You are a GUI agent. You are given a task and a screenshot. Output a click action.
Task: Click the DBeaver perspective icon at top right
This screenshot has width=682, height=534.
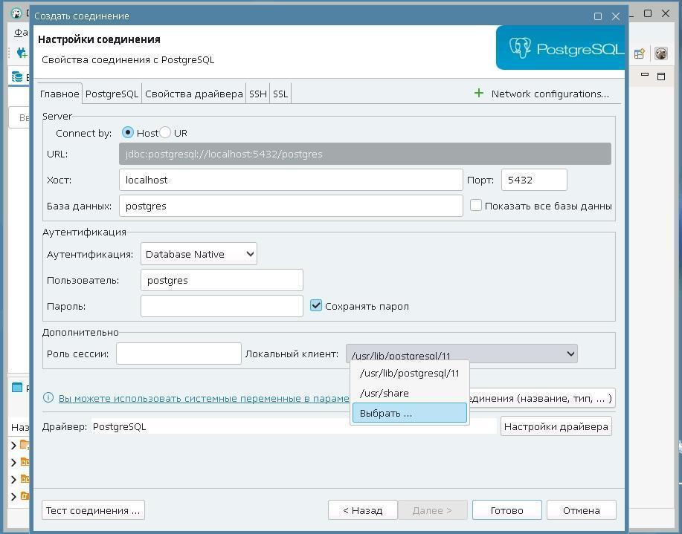(660, 53)
